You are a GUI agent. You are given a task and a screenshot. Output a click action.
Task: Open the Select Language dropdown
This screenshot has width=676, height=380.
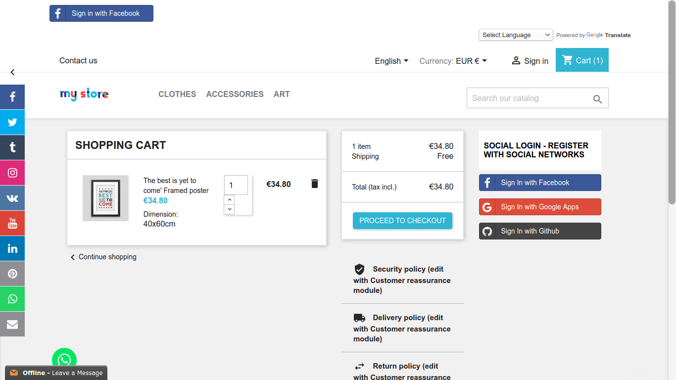pos(516,35)
